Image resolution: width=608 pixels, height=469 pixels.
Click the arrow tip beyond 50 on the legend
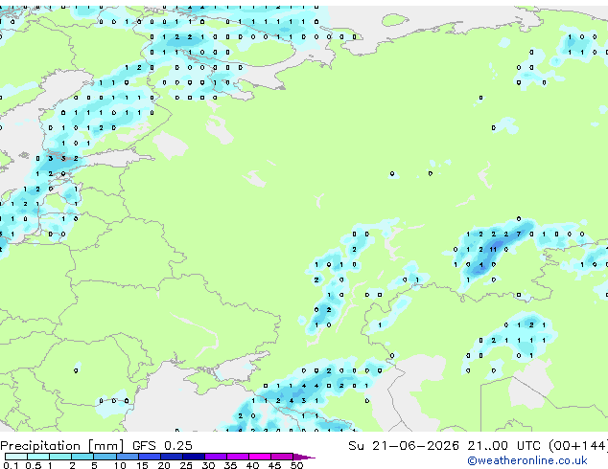304,457
